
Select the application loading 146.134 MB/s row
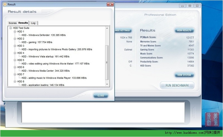(43, 85)
